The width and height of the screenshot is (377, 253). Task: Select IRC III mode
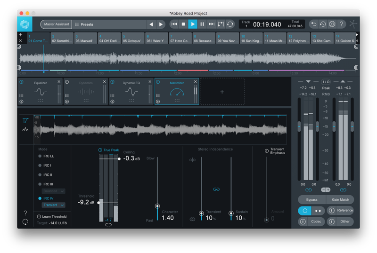click(46, 184)
